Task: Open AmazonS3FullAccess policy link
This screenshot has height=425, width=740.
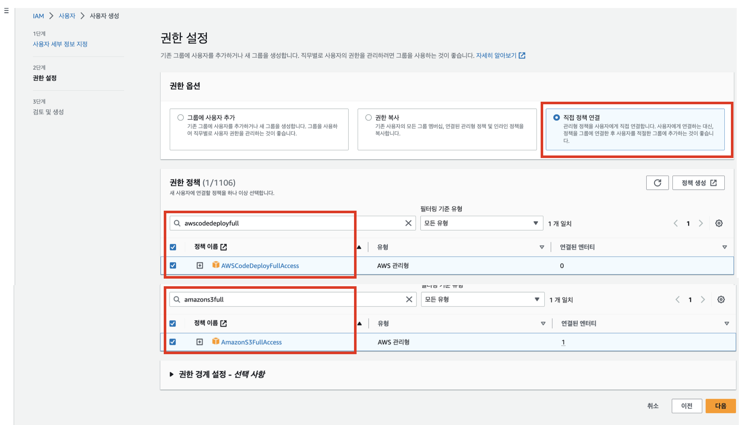Action: coord(251,342)
